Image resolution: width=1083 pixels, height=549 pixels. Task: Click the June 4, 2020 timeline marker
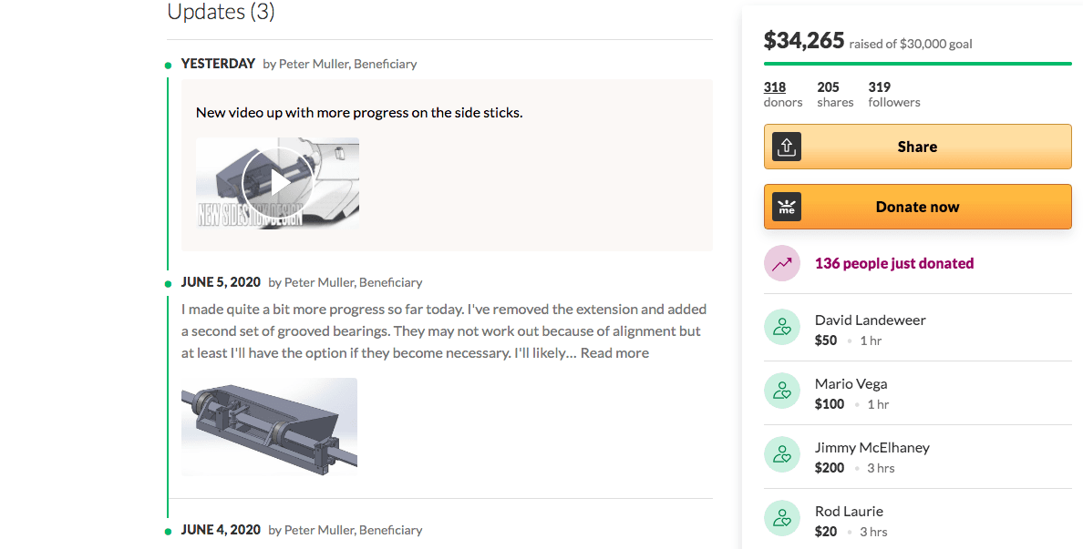168,531
